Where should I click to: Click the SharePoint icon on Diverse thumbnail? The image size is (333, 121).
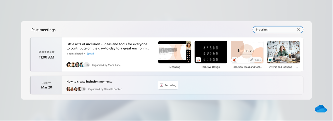click(271, 60)
